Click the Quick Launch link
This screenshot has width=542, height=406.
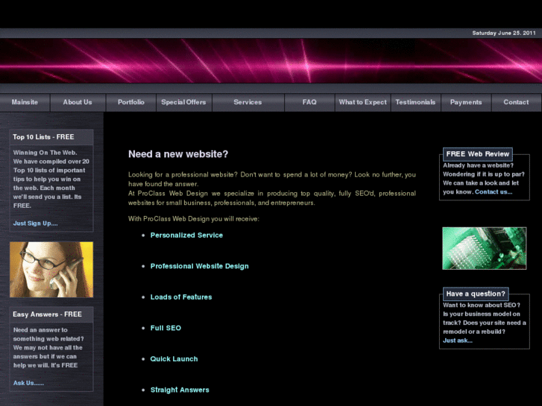pos(174,359)
